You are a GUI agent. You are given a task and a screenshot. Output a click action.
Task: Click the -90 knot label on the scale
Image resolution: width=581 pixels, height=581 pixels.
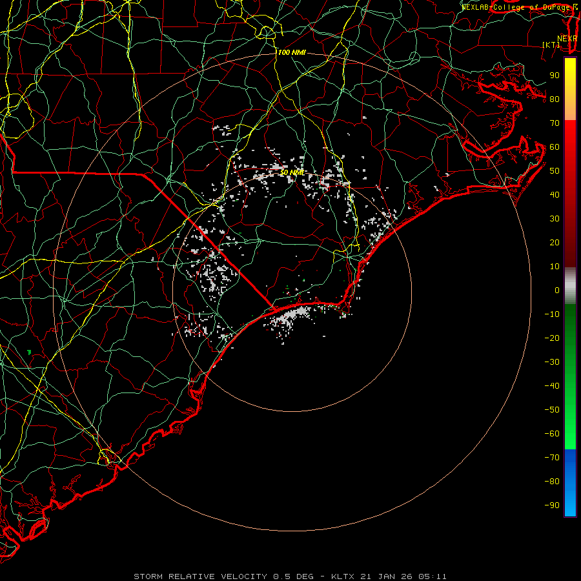click(552, 505)
